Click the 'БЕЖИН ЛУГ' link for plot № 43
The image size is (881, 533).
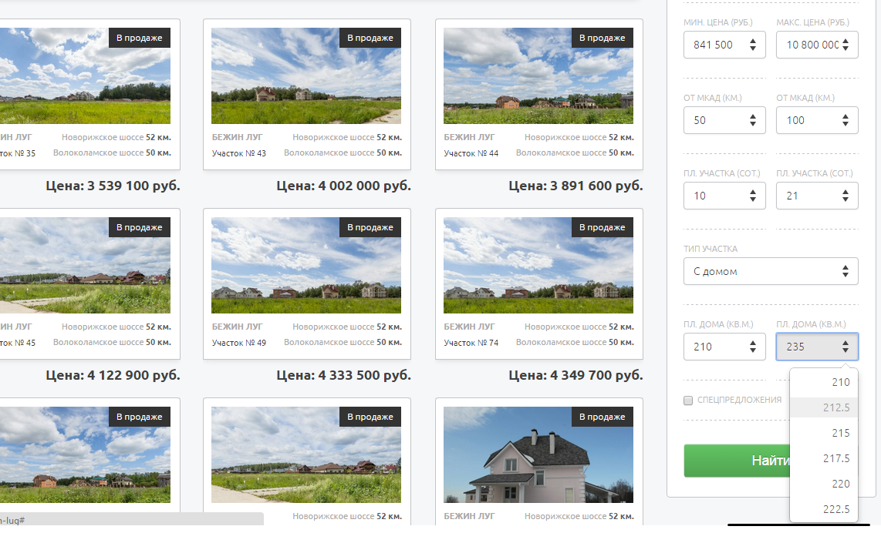coord(237,137)
